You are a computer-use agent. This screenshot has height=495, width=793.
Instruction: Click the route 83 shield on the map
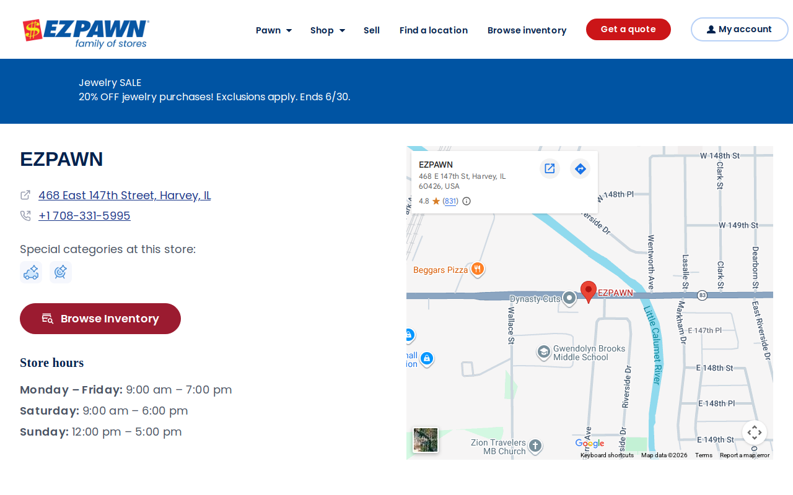point(702,295)
